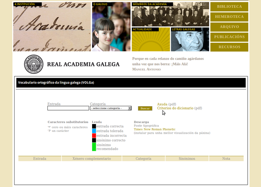Image resolution: width=261 pixels, height=187 pixels.
Task: Click the REAL ACADEMIA GALEGA heading text
Action: click(x=83, y=64)
